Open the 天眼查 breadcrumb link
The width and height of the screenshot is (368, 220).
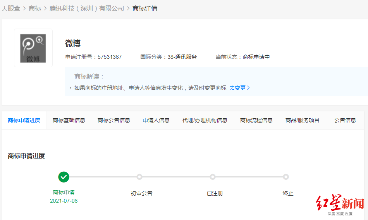click(x=11, y=9)
